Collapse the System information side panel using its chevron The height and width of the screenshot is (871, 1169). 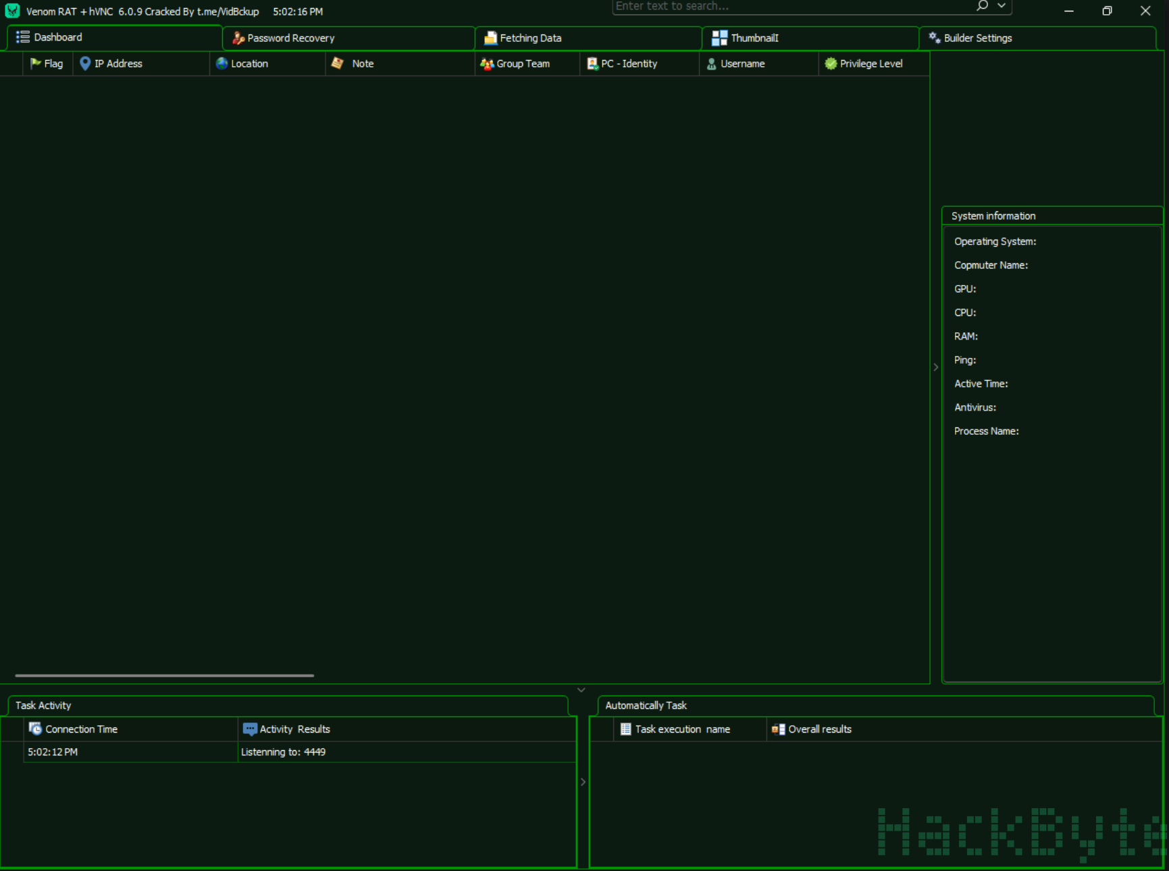pos(936,367)
